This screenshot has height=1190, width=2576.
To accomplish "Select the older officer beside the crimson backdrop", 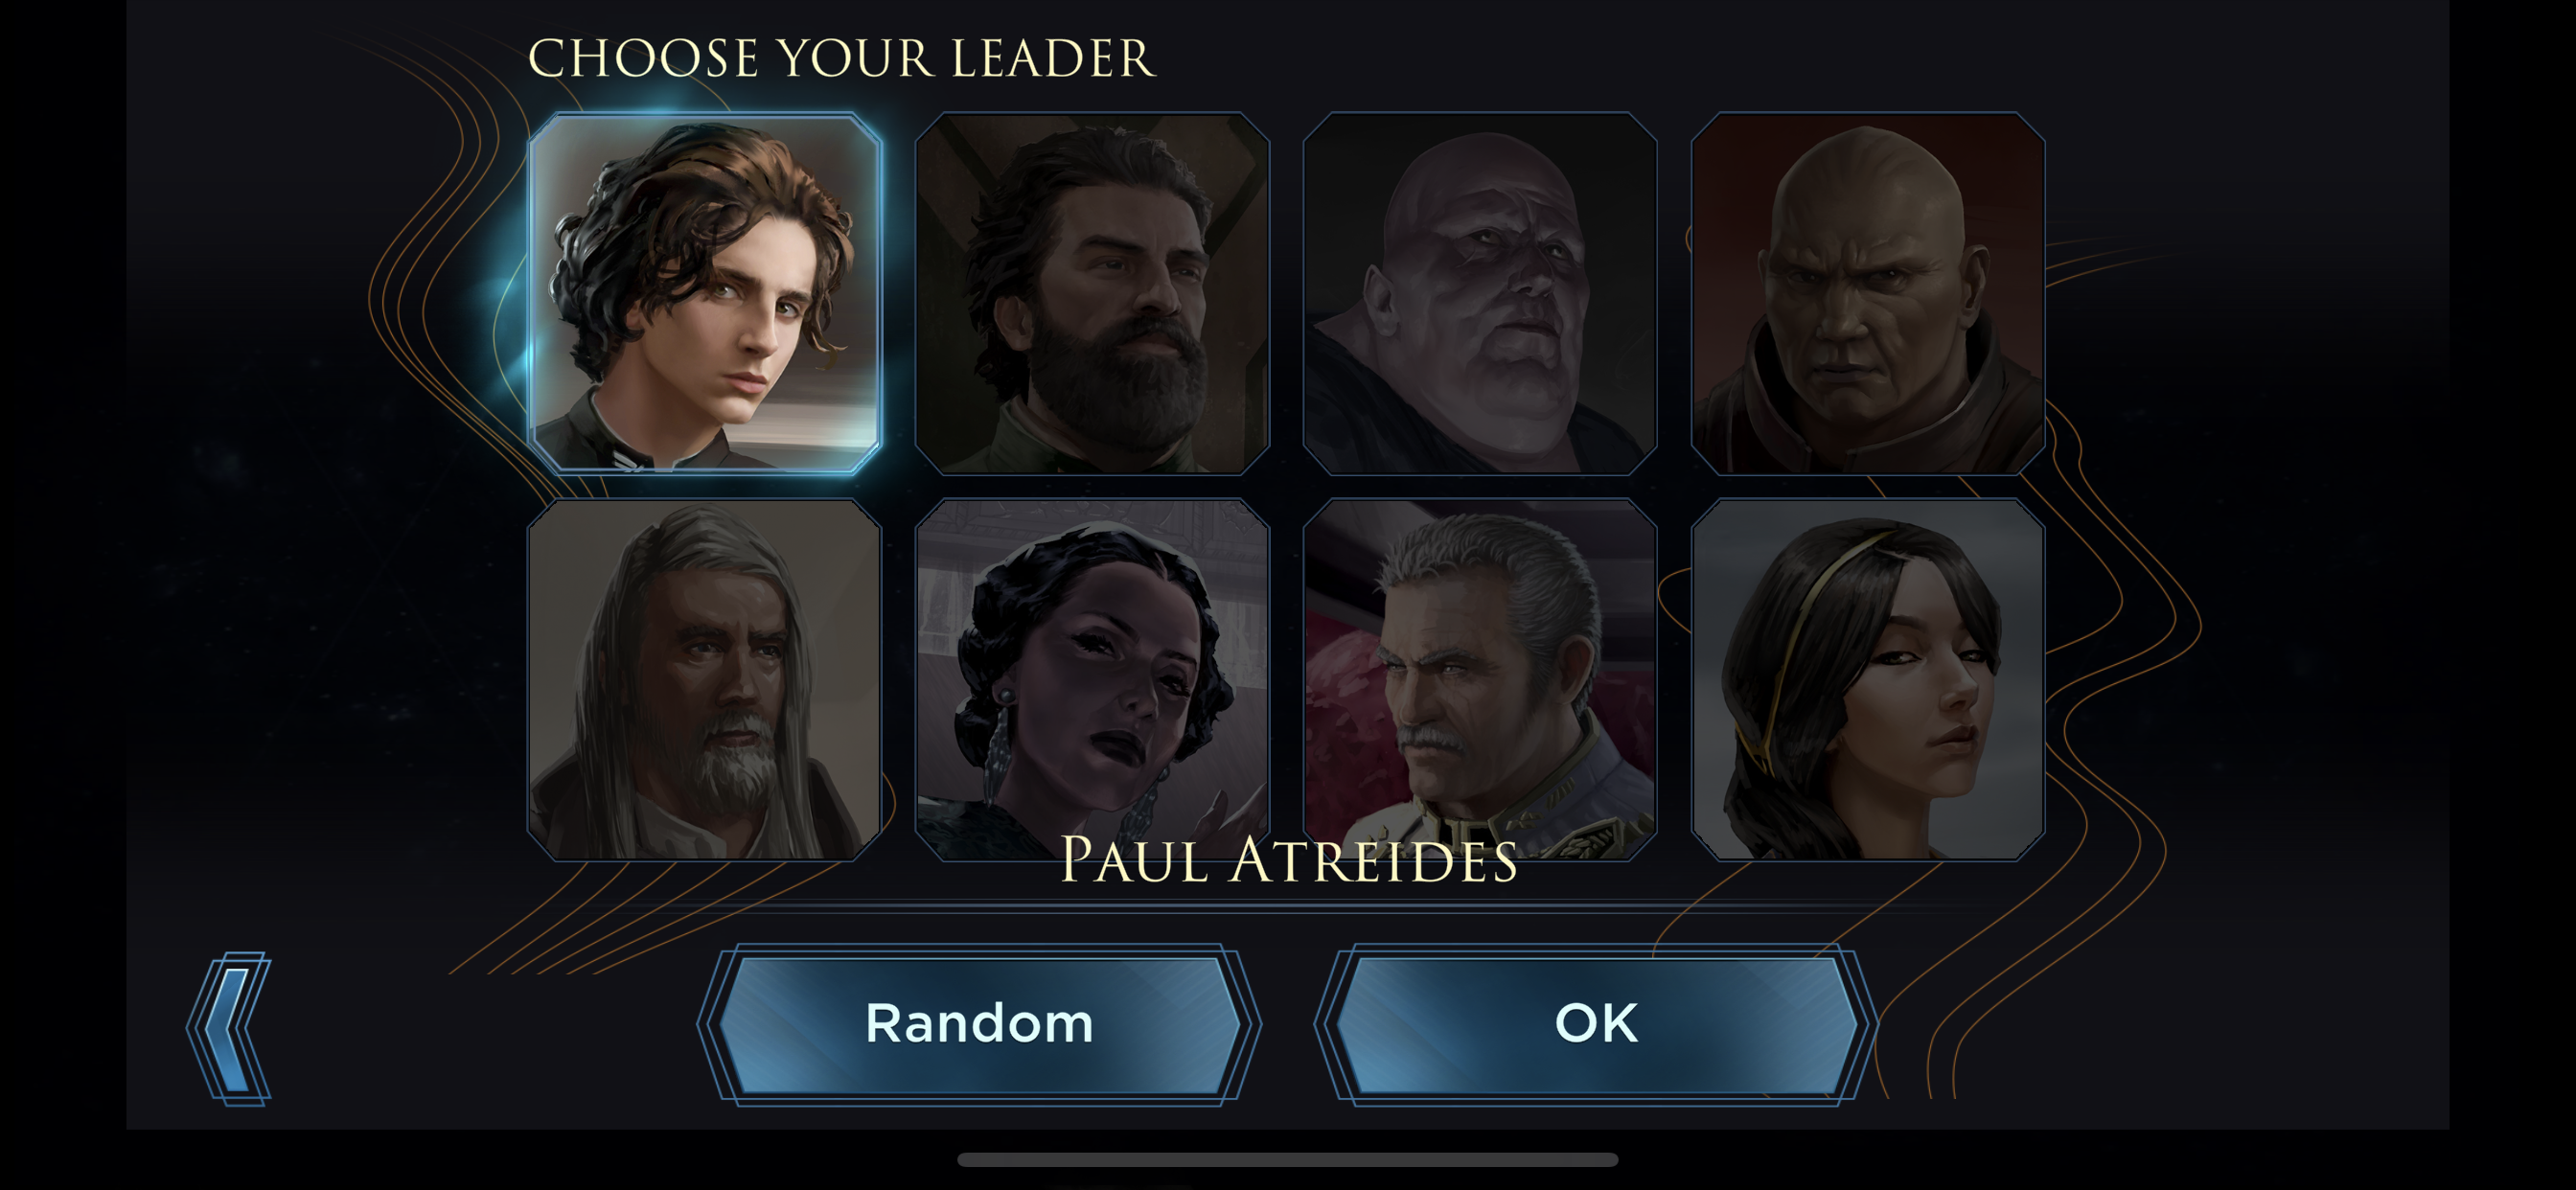I will click(x=1480, y=680).
